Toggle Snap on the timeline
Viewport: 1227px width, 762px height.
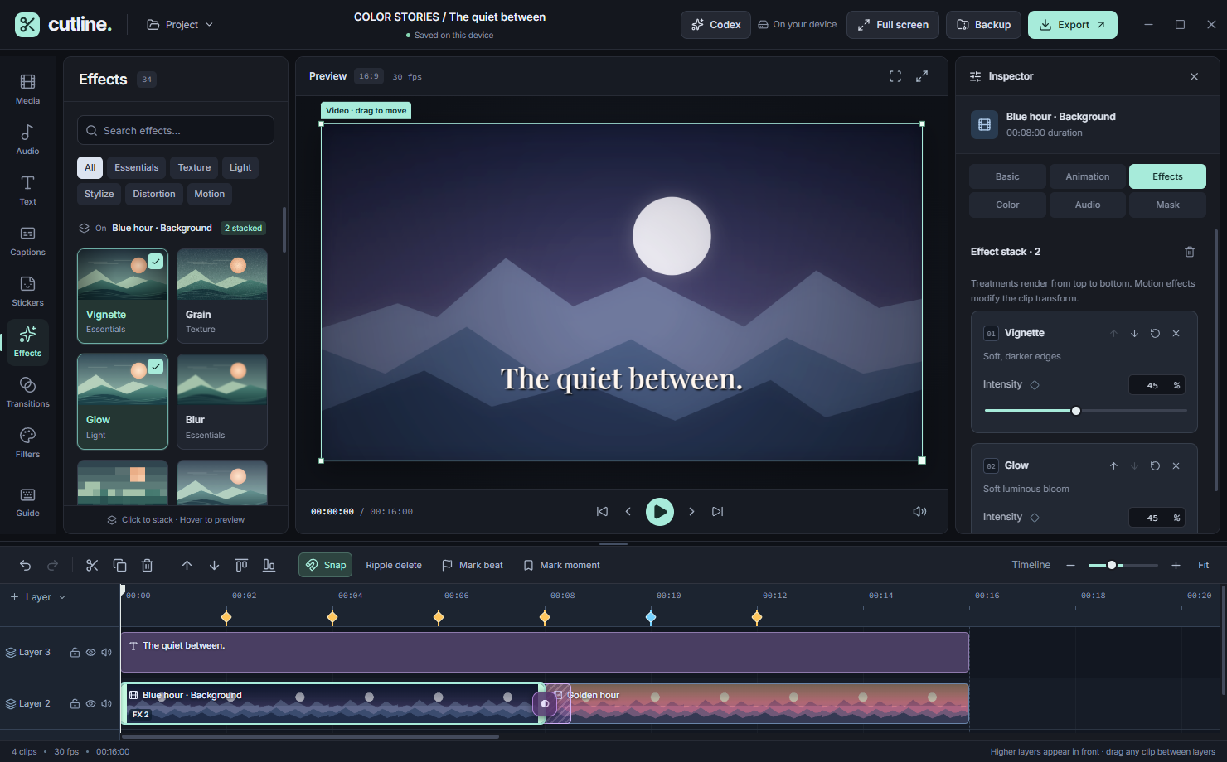pos(326,565)
